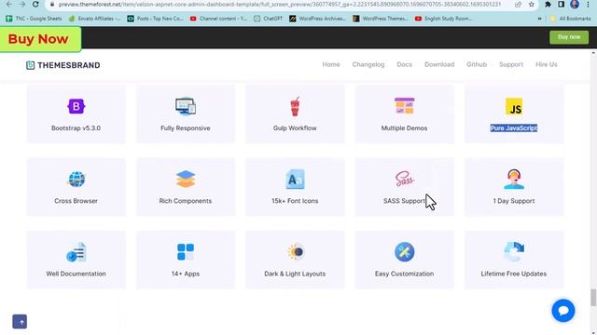Screen dimensions: 597x335
Task: Click the Dark & Light Layouts label
Action: point(295,274)
